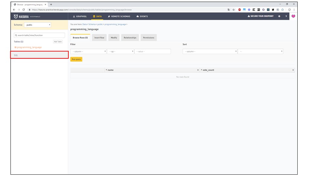
Task: Click the browser back arrow
Action: coord(14,9)
